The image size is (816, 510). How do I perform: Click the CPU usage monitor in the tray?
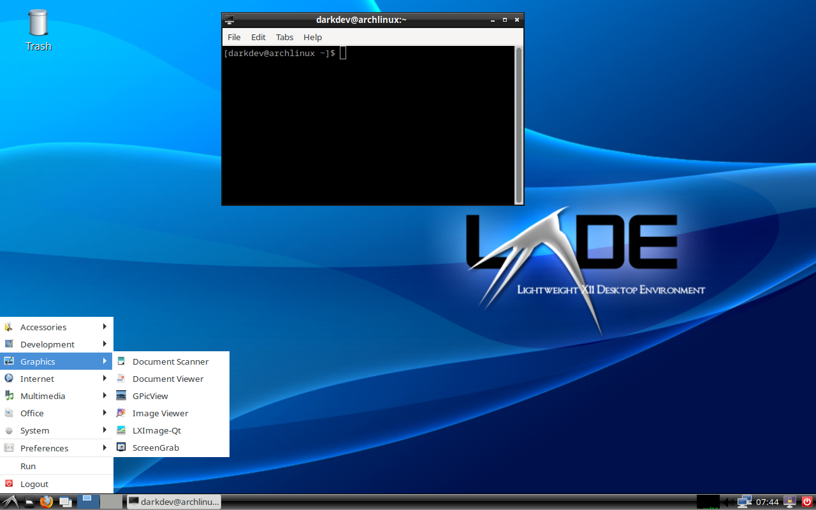(708, 502)
